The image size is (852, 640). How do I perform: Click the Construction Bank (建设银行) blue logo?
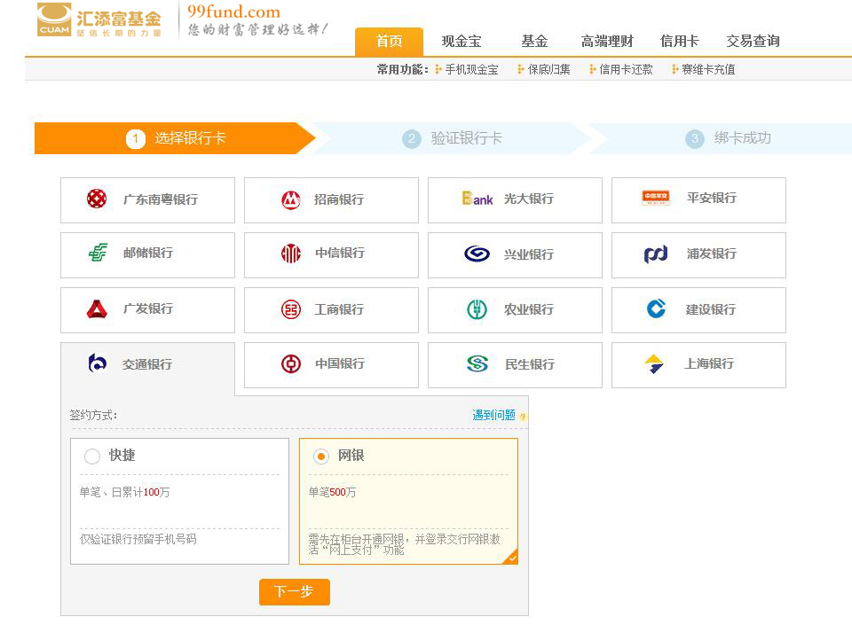(656, 308)
